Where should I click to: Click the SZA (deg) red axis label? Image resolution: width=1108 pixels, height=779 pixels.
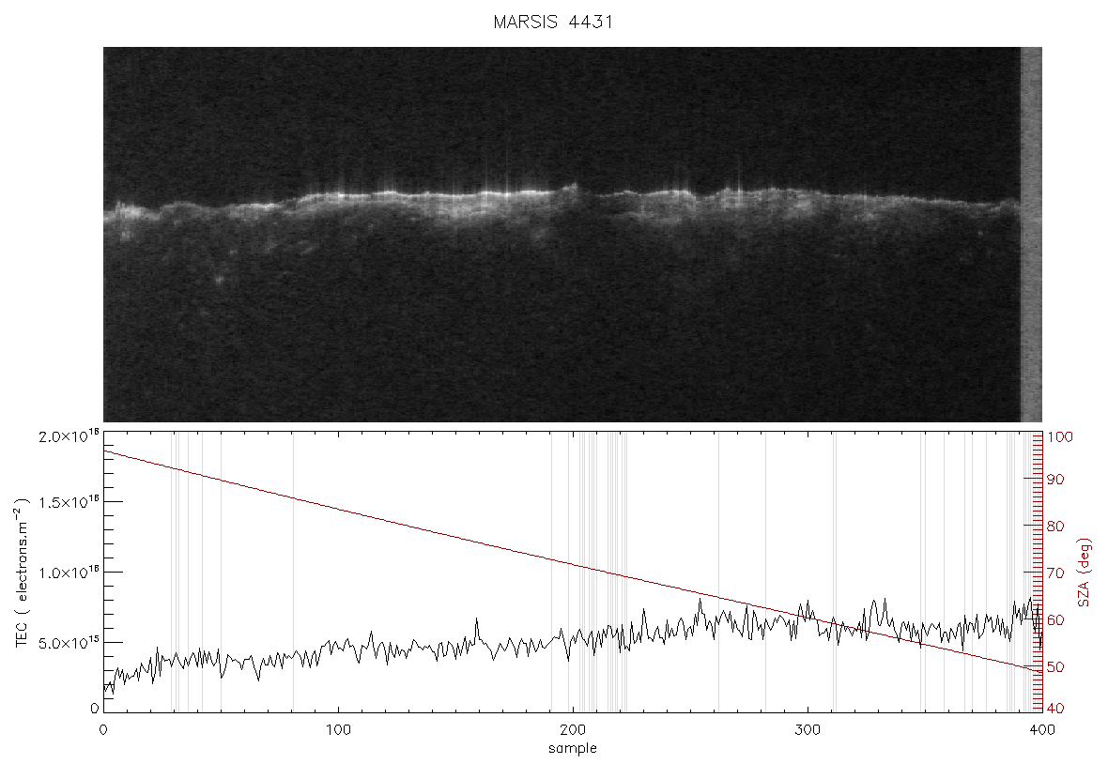tap(1085, 573)
